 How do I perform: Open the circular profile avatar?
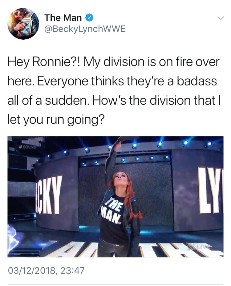(23, 24)
